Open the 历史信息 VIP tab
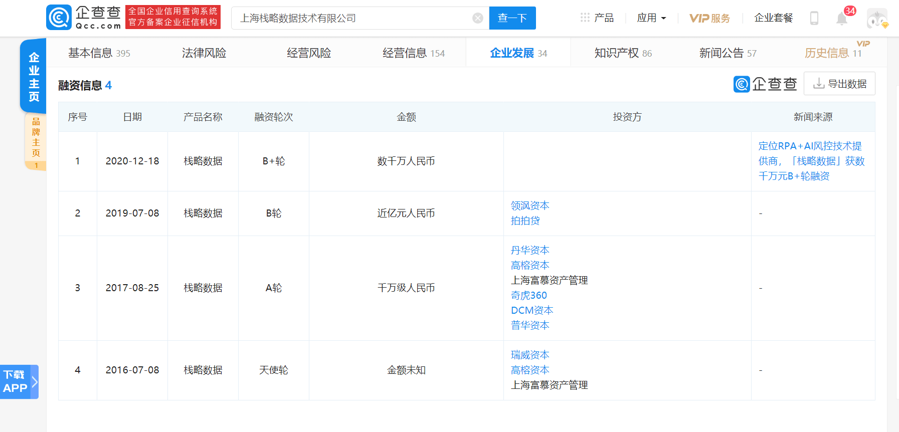The height and width of the screenshot is (432, 899). click(833, 53)
